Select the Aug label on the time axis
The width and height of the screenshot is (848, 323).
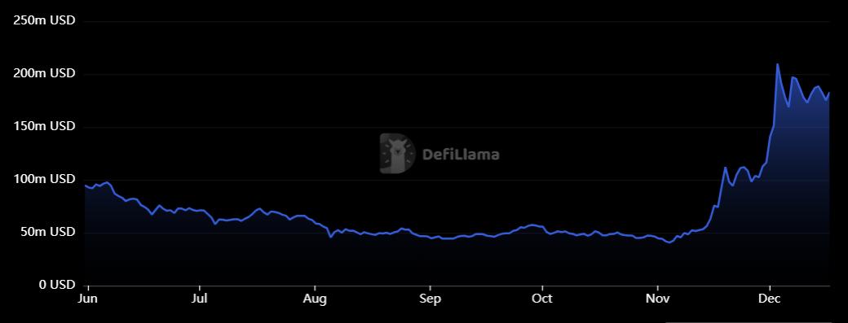315,299
